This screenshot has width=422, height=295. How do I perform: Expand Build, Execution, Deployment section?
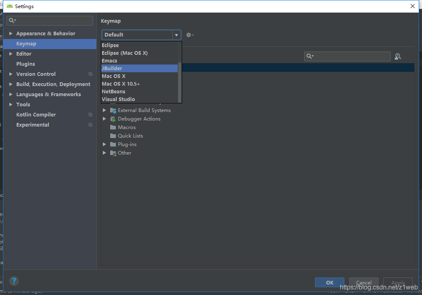point(11,84)
